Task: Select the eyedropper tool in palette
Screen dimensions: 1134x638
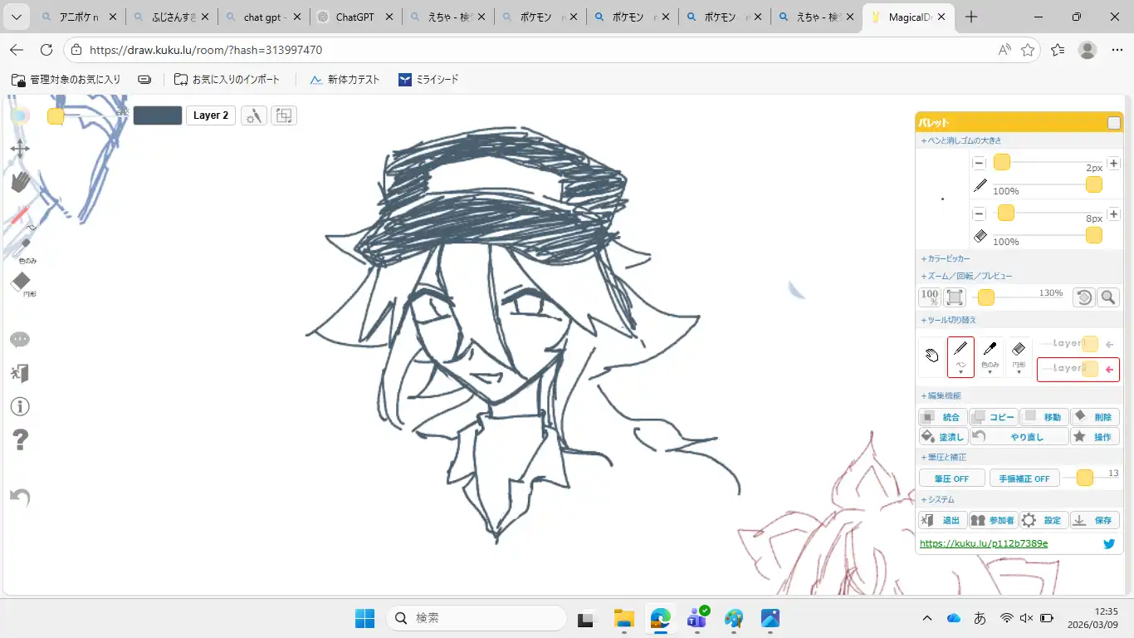Action: click(x=990, y=352)
